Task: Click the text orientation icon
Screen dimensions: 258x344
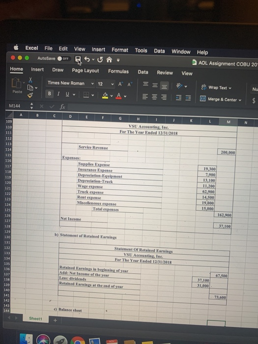Action: pyautogui.click(x=179, y=86)
